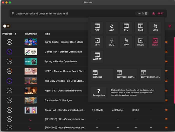The width and height of the screenshot is (175, 132).
Task: Click the Thumbnail column header
Action: tap(31, 34)
